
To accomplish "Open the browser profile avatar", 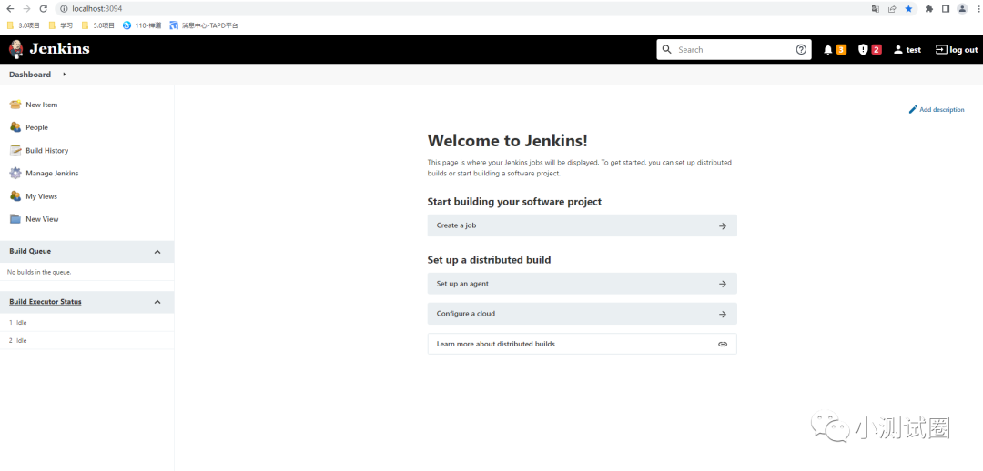I will (x=962, y=9).
